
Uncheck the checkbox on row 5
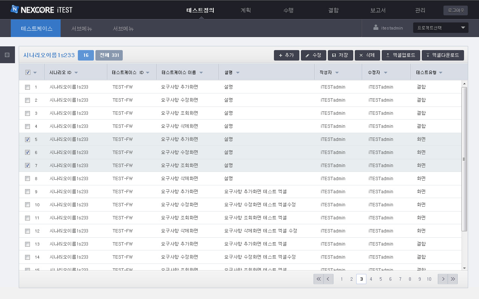coord(27,139)
